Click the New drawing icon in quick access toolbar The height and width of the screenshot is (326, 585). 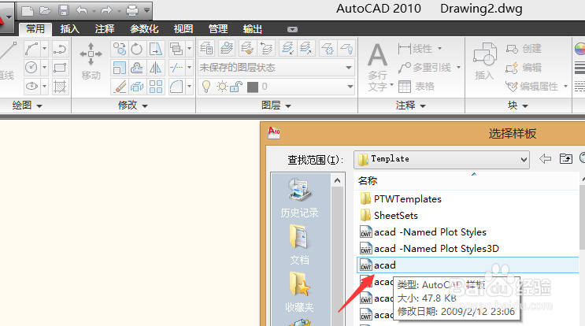28,11
